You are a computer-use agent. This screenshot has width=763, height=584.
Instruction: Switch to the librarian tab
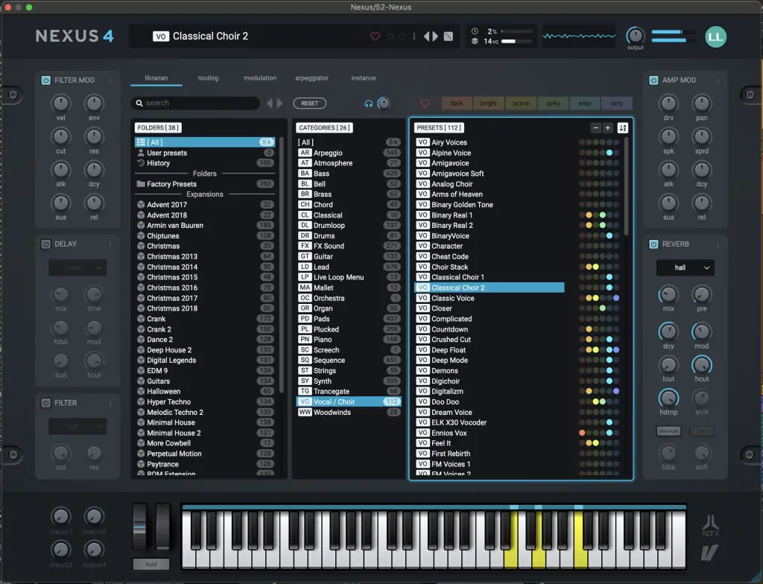156,78
